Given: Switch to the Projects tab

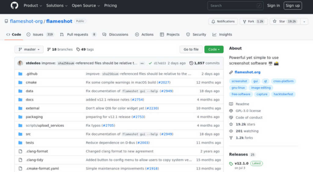Looking at the screenshot, I should 170,34.
